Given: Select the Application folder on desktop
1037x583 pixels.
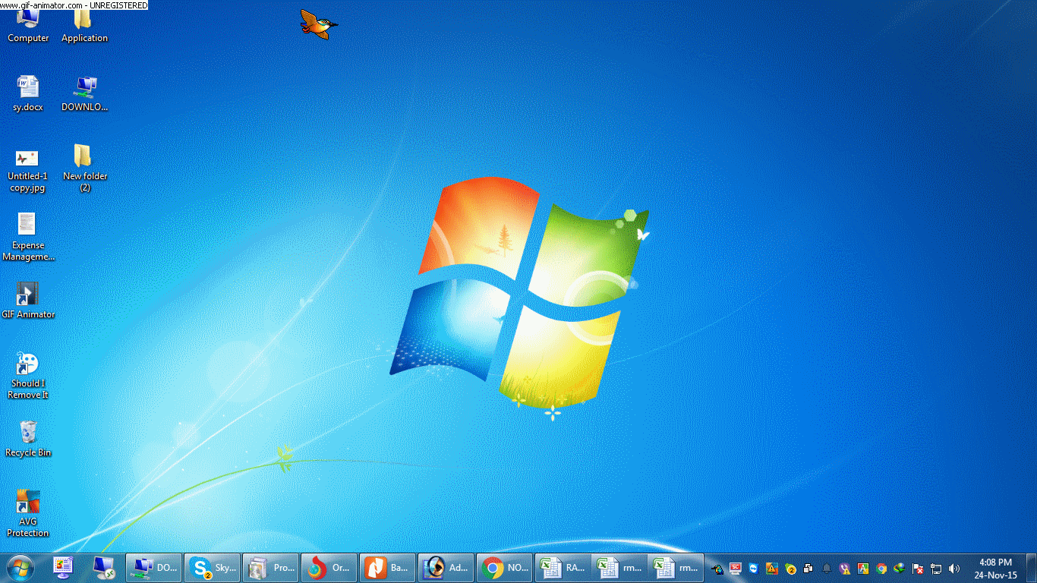Looking at the screenshot, I should pos(84,25).
